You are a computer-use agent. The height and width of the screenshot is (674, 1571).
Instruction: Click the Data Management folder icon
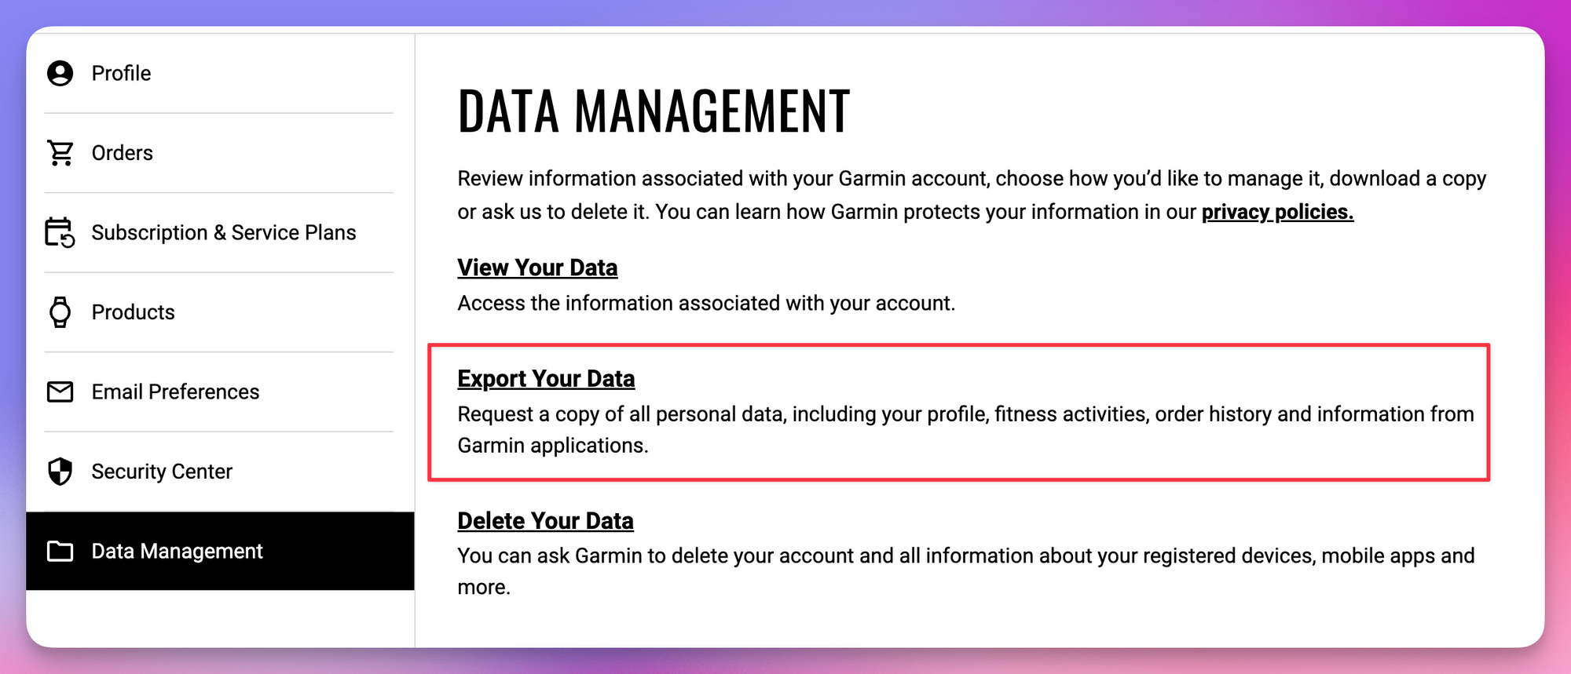coord(60,552)
